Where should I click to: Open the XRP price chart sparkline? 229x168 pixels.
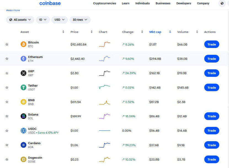coord(105,73)
